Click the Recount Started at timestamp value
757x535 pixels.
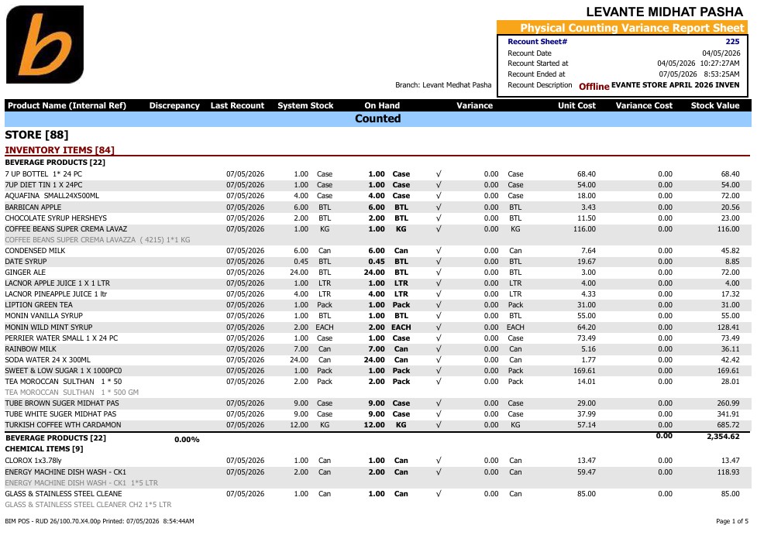(698, 63)
